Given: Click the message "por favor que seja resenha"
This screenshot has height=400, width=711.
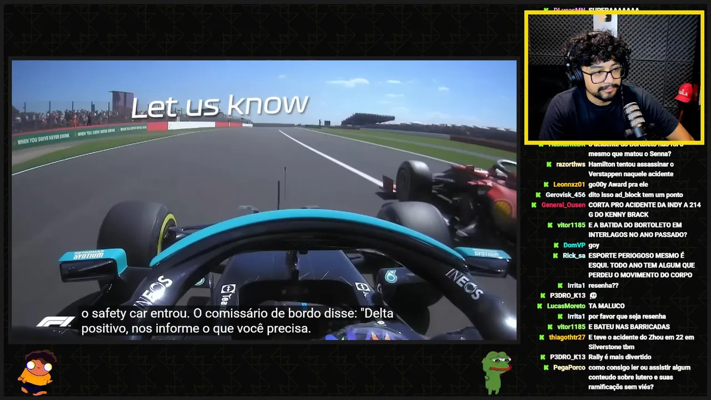Looking at the screenshot, I should click(627, 316).
